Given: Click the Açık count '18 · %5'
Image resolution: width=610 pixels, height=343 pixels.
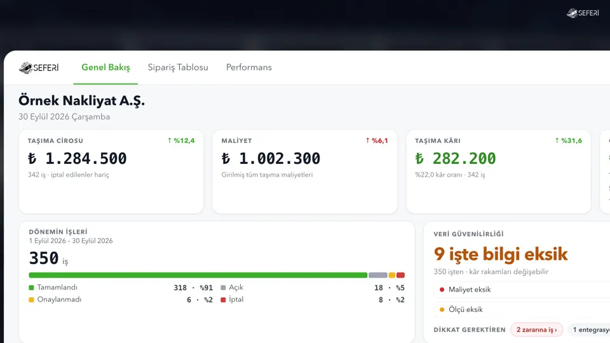Looking at the screenshot, I should [390, 288].
